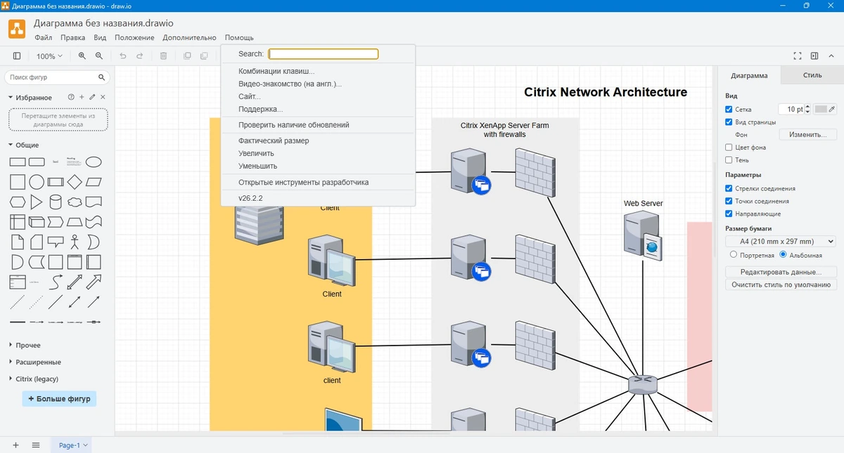Viewport: 844px width, 453px height.
Task: Click the Редактировать данные button
Action: click(x=781, y=272)
